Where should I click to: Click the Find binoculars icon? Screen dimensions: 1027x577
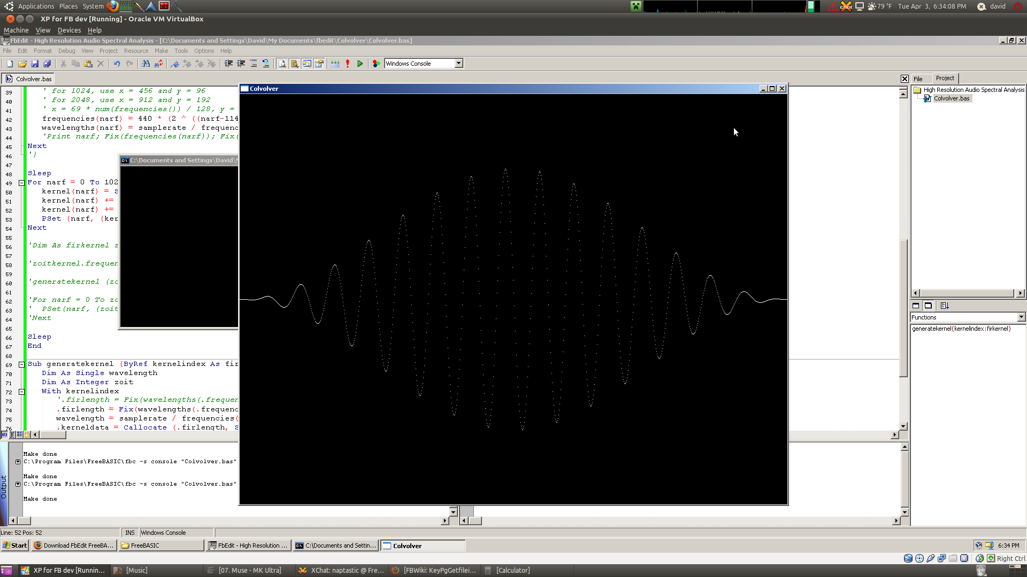tap(146, 64)
